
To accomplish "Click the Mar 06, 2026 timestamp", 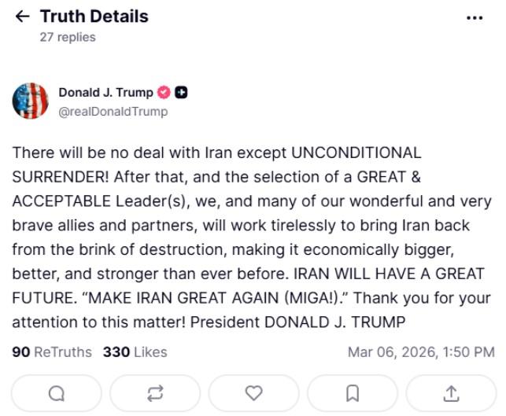I will click(421, 352).
